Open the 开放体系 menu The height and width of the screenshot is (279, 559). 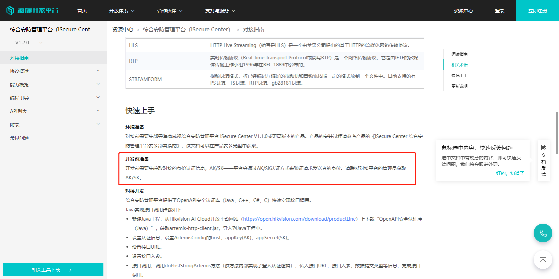122,11
